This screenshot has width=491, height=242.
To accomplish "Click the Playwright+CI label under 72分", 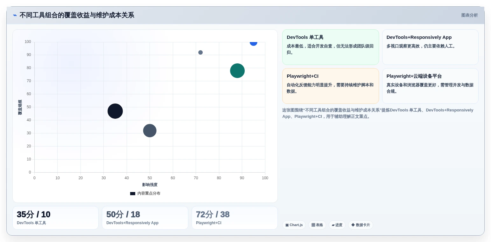I will pos(209,223).
